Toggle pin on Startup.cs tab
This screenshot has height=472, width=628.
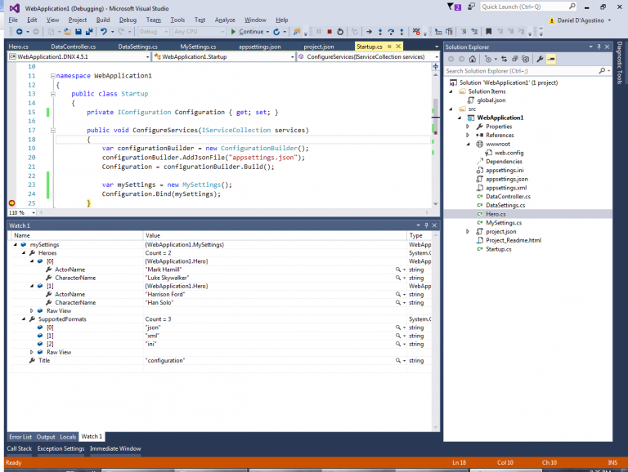point(389,47)
